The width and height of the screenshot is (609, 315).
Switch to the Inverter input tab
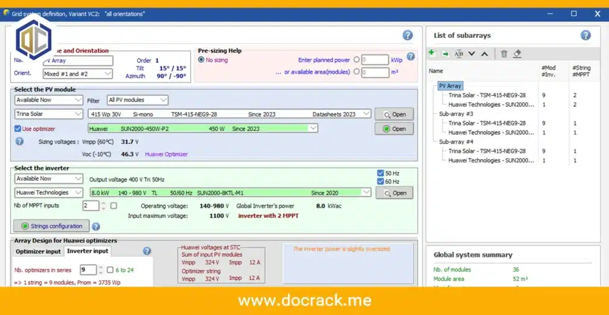[x=87, y=251]
